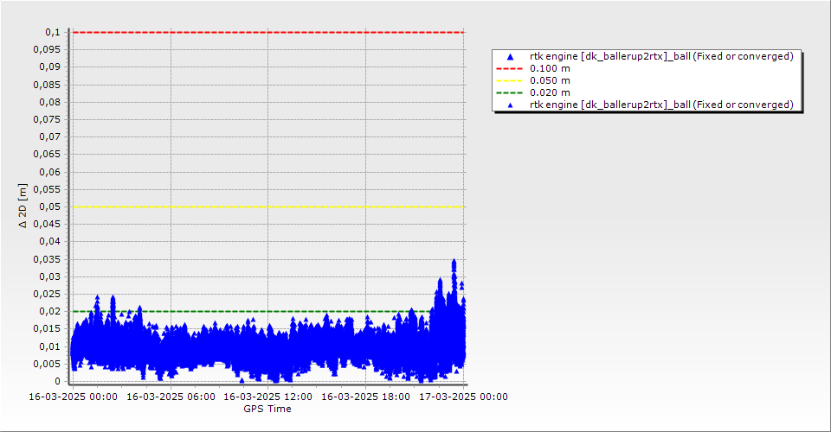Viewport: 831px width, 432px height.
Task: Click the small blue triangle legend marker
Action: point(510,105)
